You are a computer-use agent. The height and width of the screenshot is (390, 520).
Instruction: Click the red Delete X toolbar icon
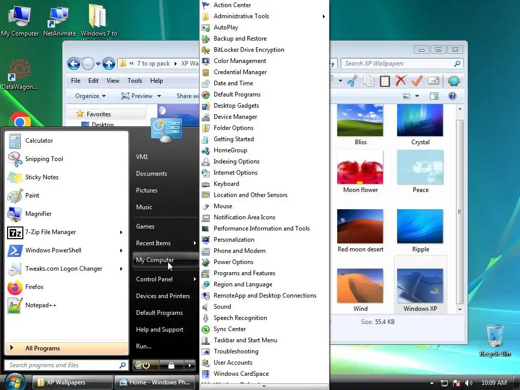[x=401, y=81]
